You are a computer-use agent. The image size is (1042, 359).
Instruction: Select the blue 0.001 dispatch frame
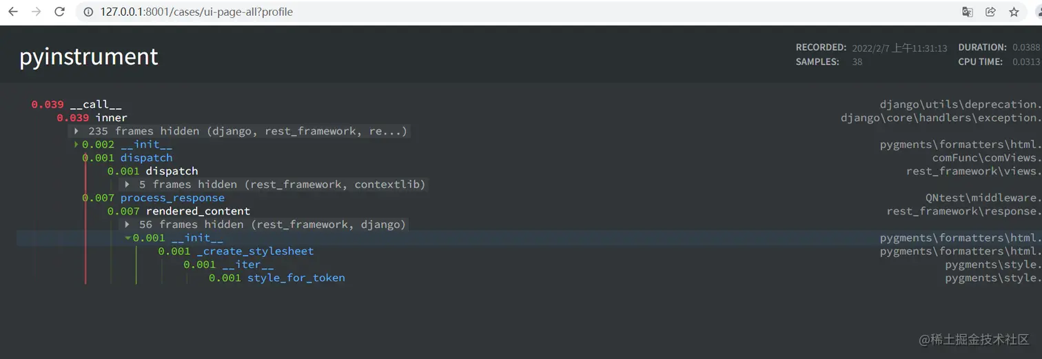click(127, 158)
